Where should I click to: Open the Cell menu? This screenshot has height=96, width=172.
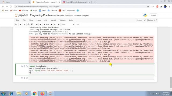click(x=46, y=20)
